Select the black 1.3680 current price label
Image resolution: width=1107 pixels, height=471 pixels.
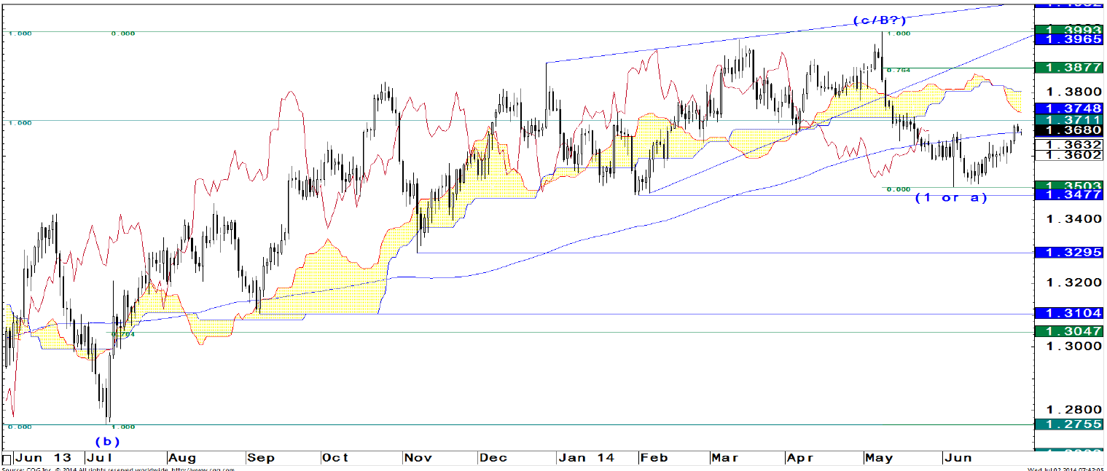[x=1069, y=130]
